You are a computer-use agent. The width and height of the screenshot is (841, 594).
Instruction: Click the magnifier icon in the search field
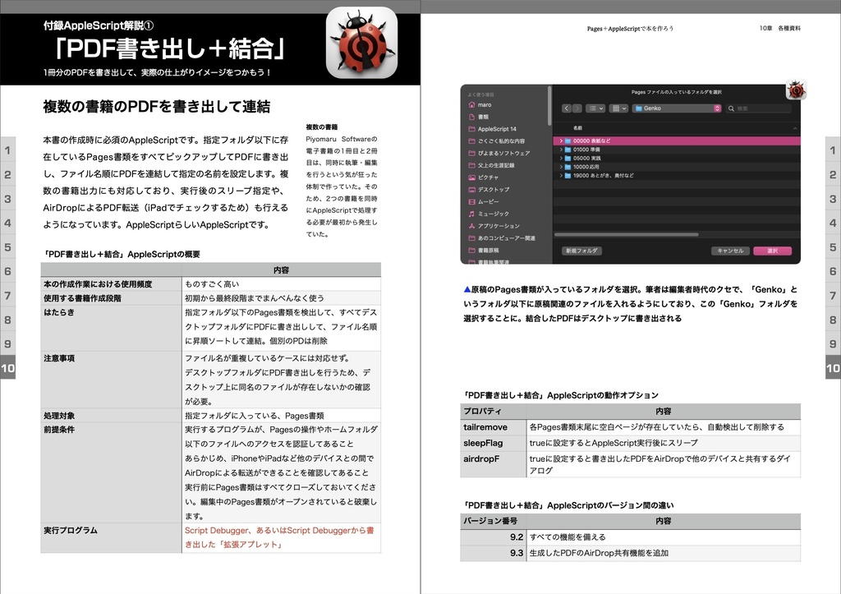click(730, 108)
